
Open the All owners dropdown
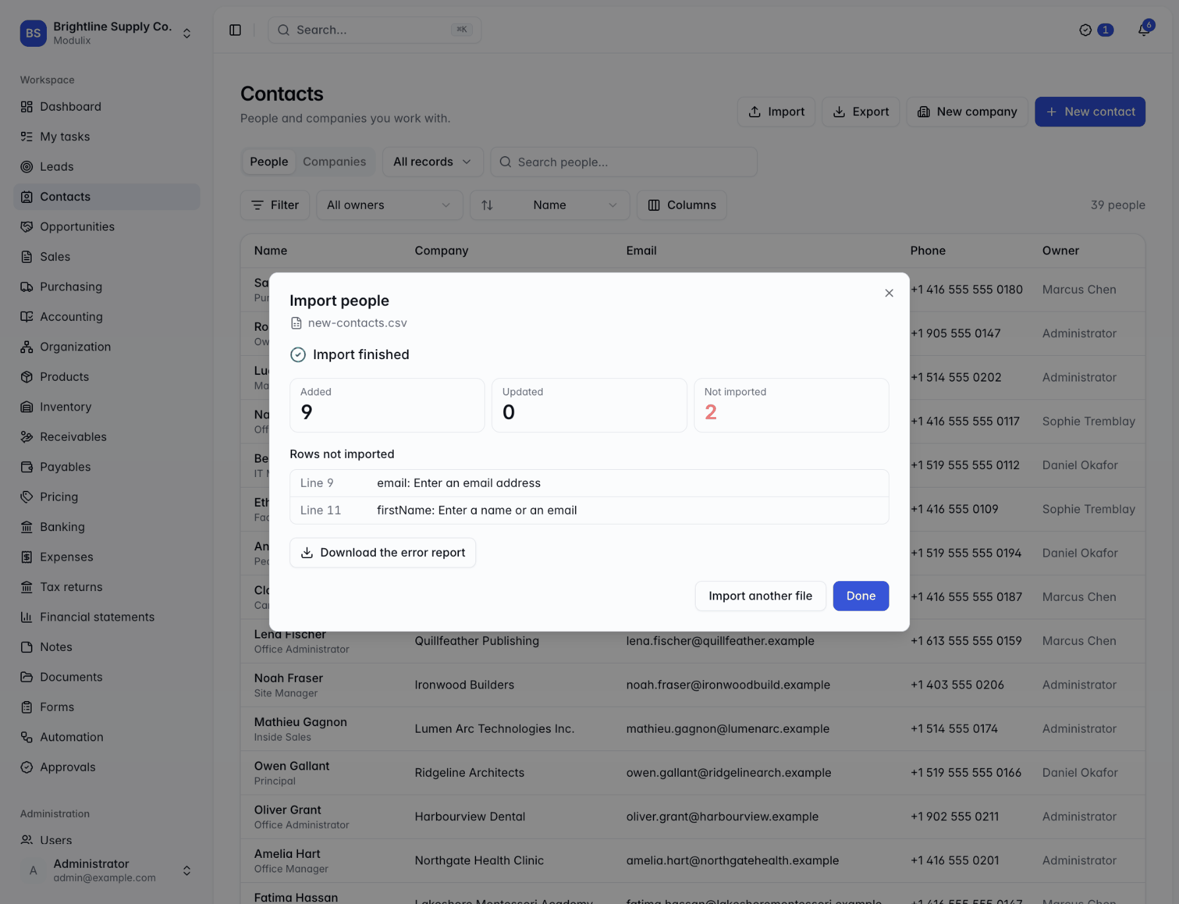389,205
